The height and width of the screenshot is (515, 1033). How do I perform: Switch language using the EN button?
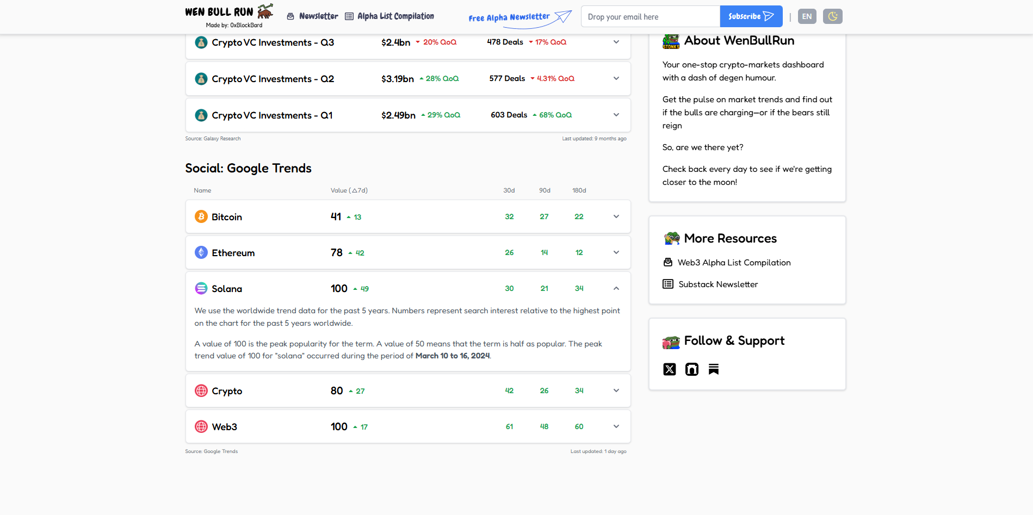(x=807, y=16)
